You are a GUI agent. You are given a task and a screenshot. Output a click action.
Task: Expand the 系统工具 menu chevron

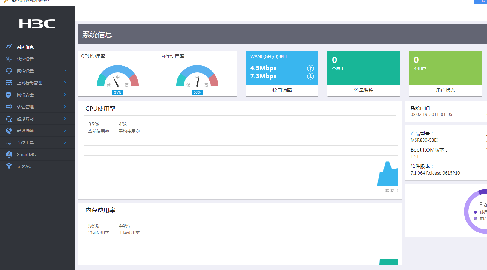(x=65, y=142)
